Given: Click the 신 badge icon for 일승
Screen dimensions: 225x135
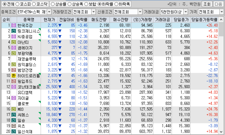Looking at the screenshot, I should (13, 120).
